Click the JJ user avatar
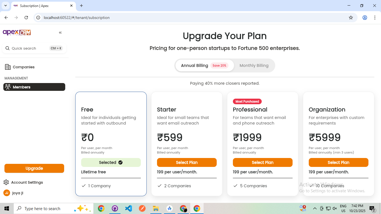The height and width of the screenshot is (214, 381). click(x=7, y=193)
